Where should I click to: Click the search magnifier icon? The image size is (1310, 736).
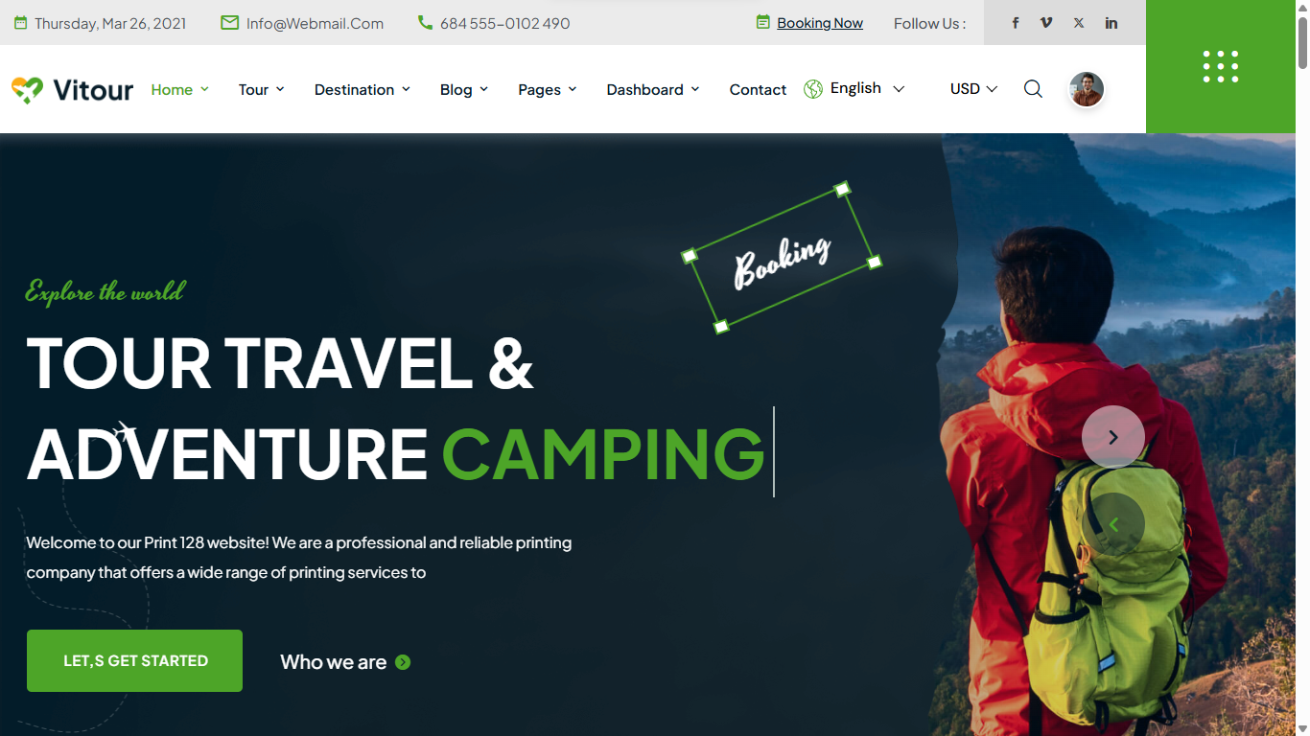1033,89
